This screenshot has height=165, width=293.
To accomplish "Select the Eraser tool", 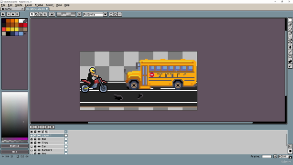I will coord(290,29).
